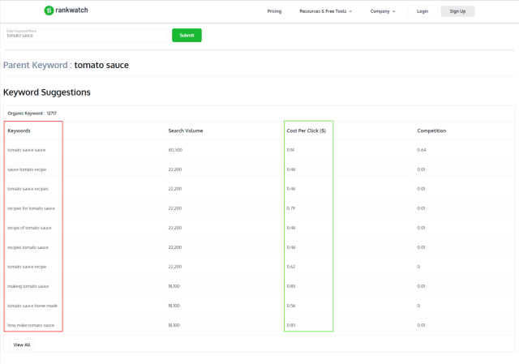Click the Organic Keyword count label
The width and height of the screenshot is (519, 364).
coord(32,113)
